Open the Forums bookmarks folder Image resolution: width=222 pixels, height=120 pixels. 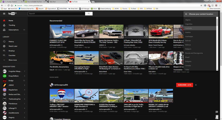[123, 9]
